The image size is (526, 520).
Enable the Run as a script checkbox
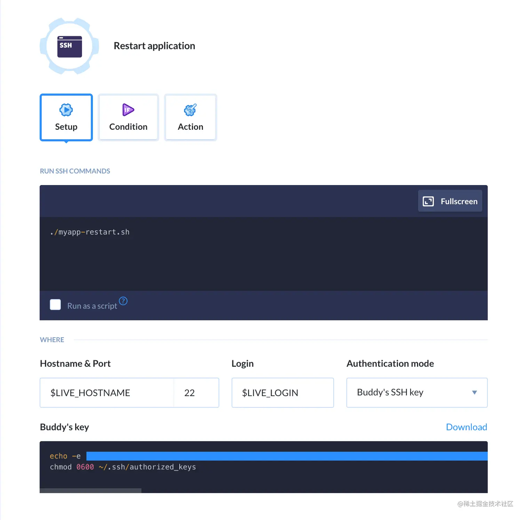coord(55,305)
